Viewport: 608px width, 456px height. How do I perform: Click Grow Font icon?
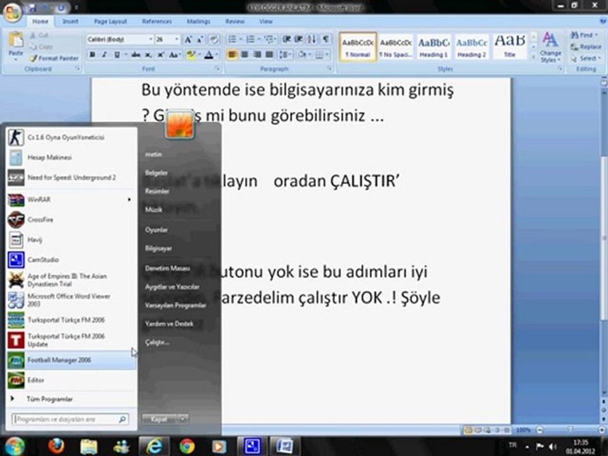point(188,39)
